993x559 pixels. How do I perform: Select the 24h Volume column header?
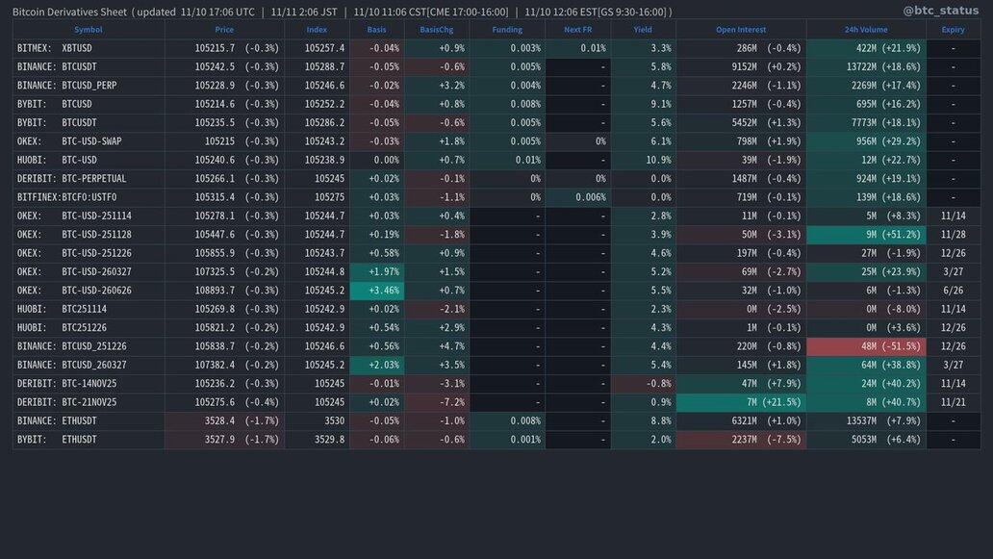(x=866, y=30)
